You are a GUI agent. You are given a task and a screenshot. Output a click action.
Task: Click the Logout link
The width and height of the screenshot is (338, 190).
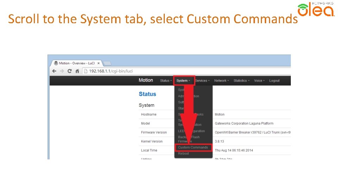click(274, 81)
